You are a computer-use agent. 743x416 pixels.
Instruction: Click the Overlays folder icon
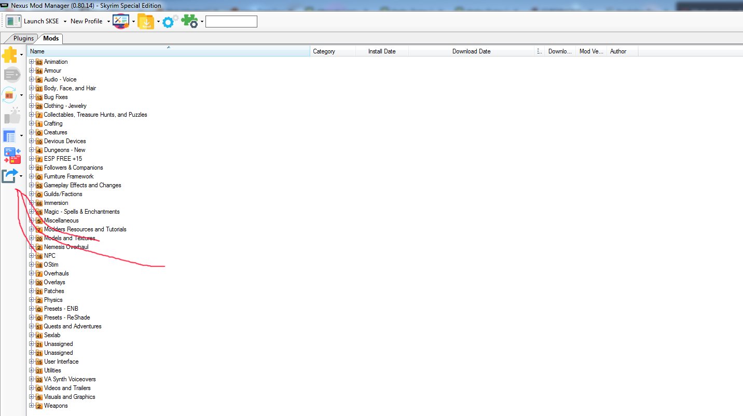pos(39,282)
